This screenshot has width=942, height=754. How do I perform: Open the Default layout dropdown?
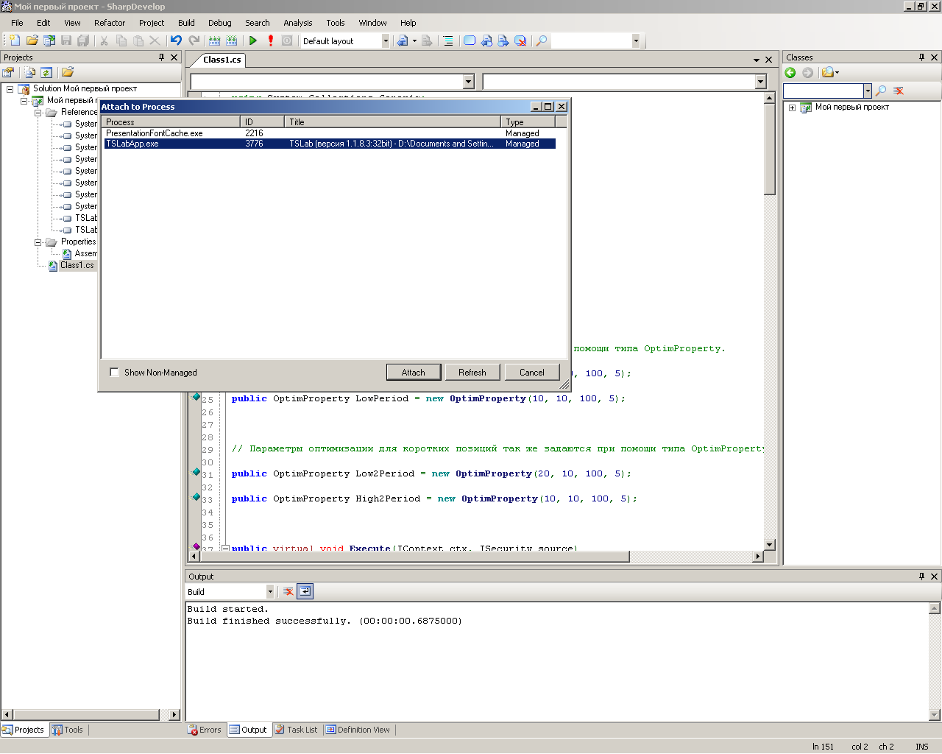tap(385, 41)
